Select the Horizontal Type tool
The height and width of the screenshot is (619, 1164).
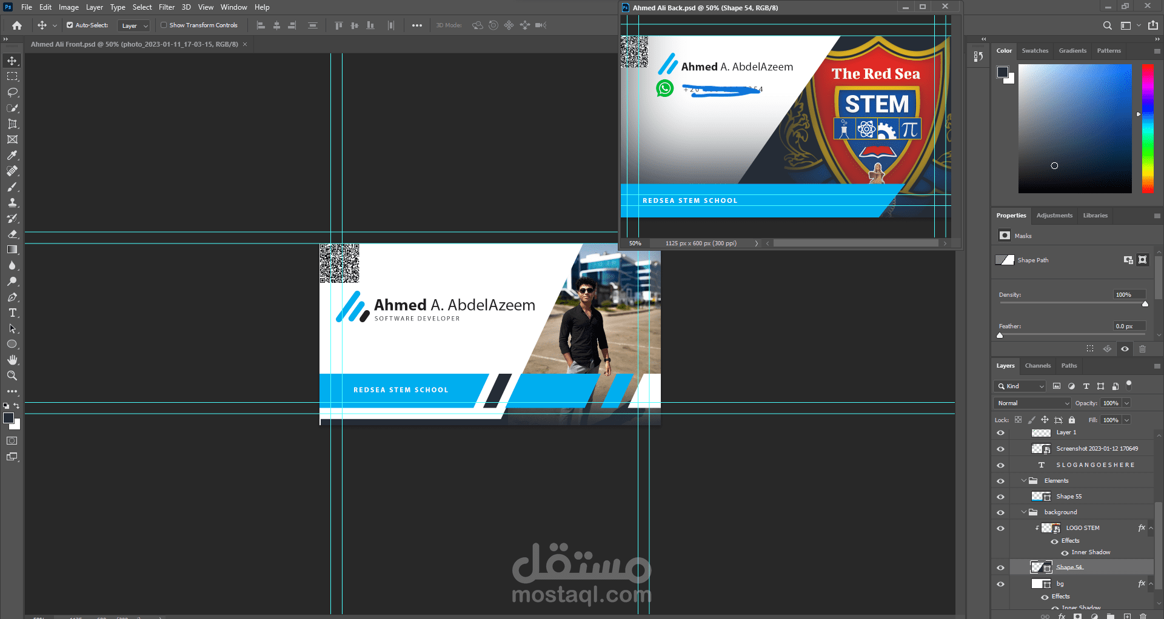(x=12, y=313)
